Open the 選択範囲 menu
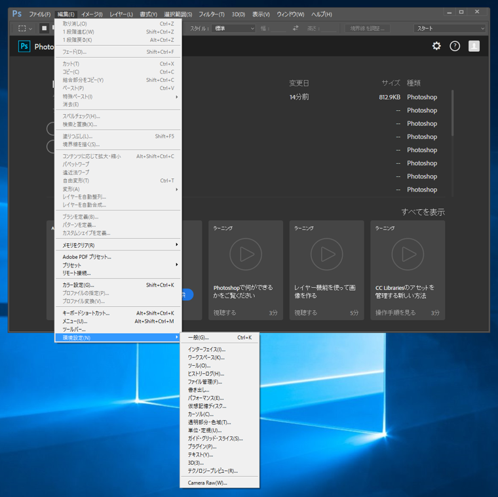Viewport: 498px width, 497px height. click(x=178, y=14)
